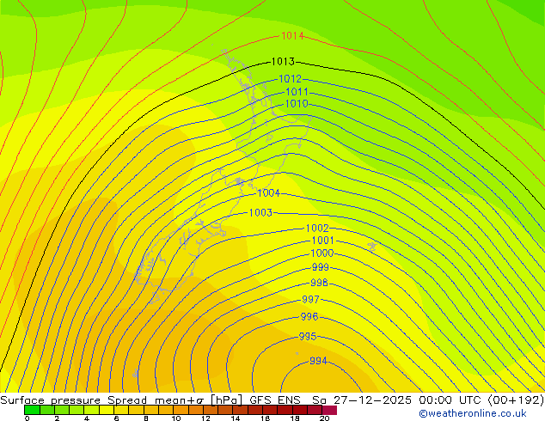The width and height of the screenshot is (545, 421).
Task: Click the word 'Spread' in the caption
Action: (127, 400)
